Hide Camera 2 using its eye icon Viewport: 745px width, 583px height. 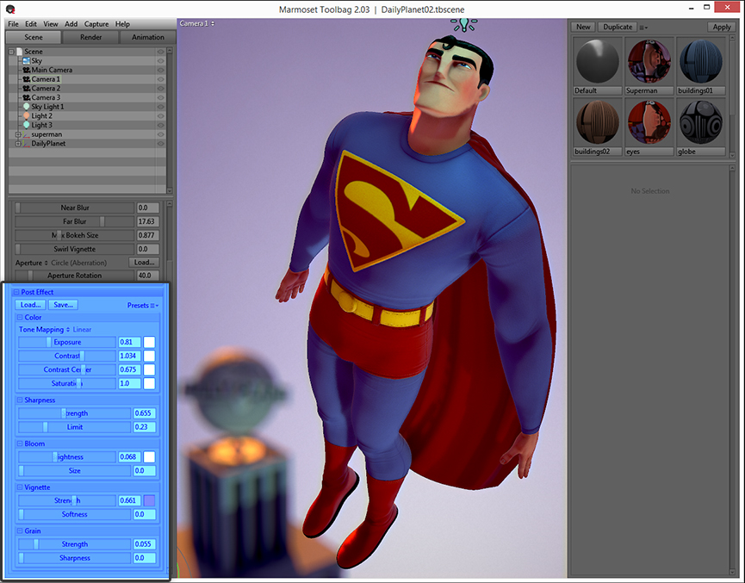click(160, 89)
